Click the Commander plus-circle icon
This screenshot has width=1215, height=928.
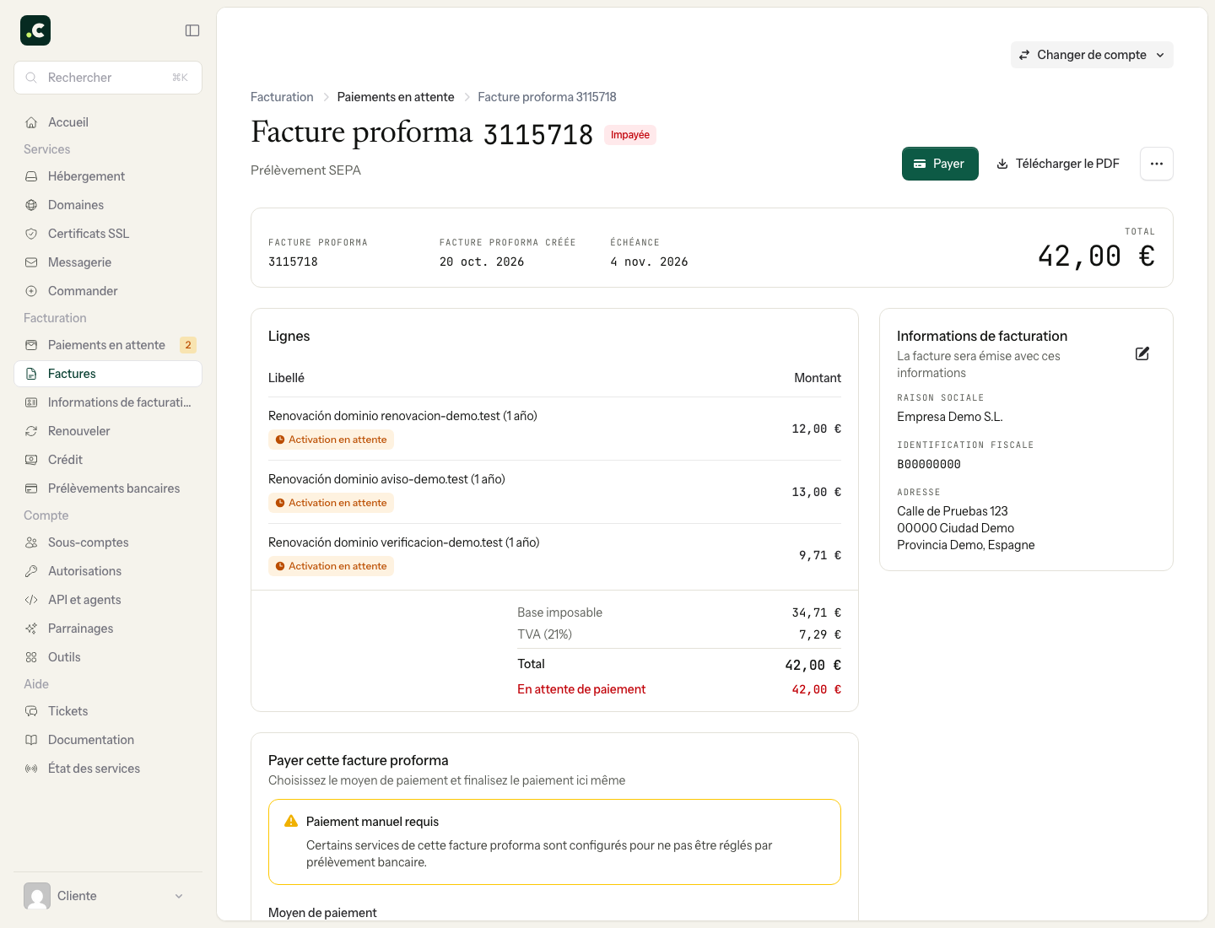point(31,291)
